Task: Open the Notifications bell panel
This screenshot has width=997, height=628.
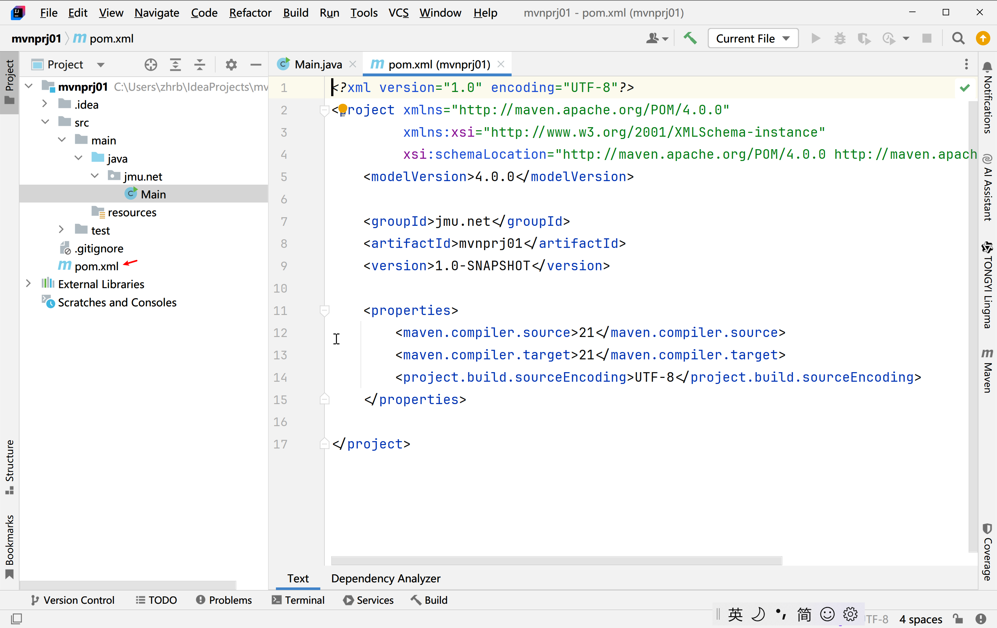Action: click(x=987, y=97)
